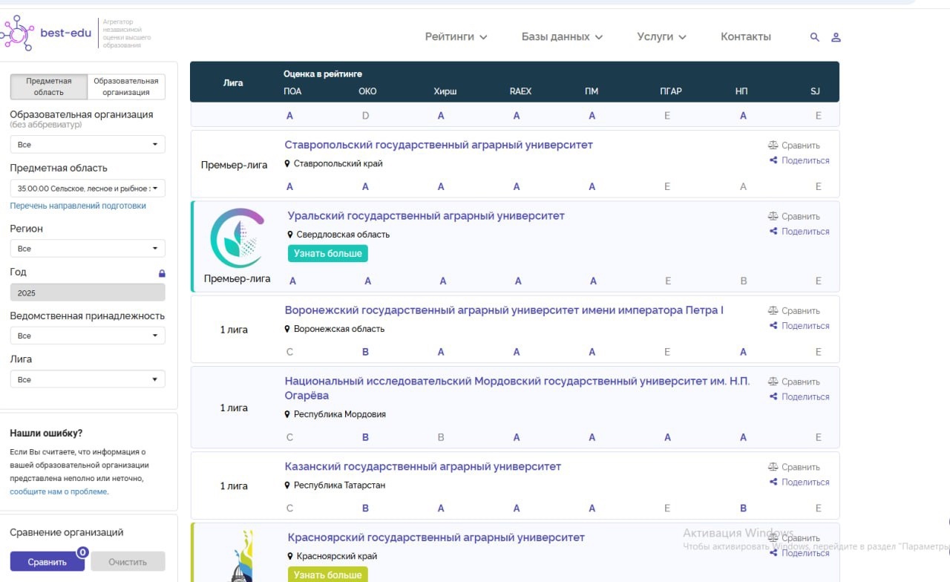Click compare scales icon for Уральский university
Screen dimensions: 950x582
point(773,217)
